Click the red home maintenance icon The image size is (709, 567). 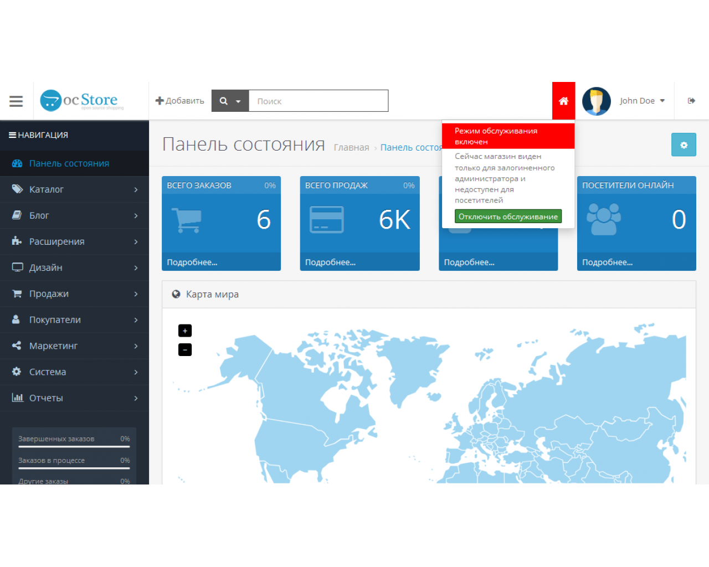(563, 101)
